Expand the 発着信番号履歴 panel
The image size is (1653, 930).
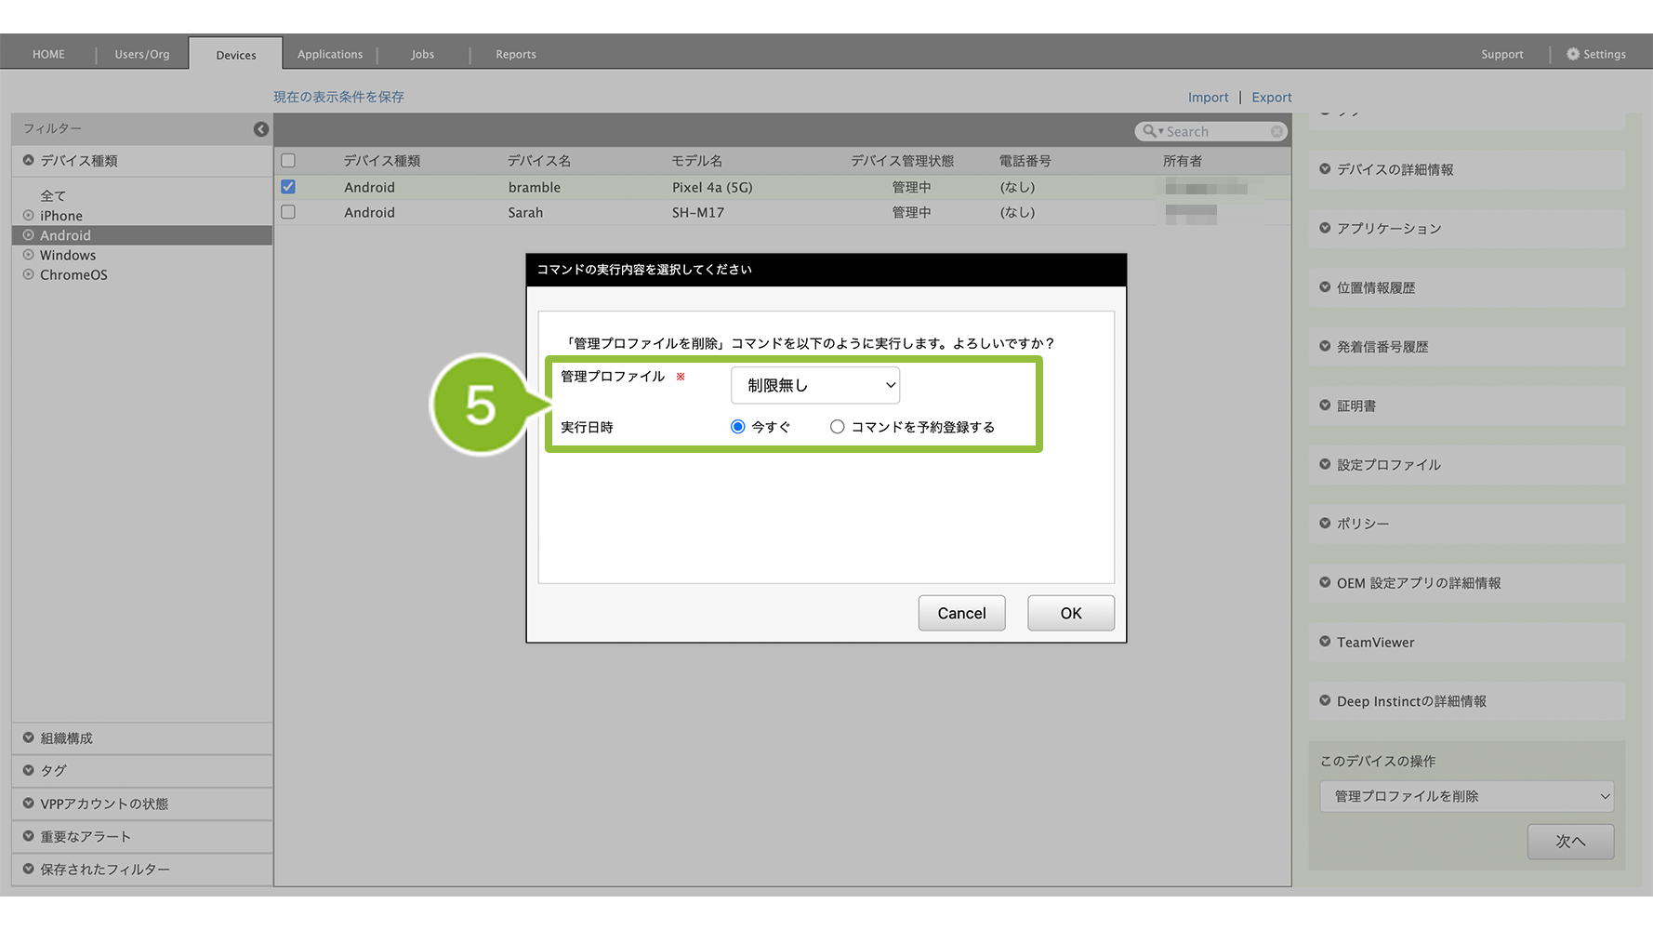(x=1467, y=347)
